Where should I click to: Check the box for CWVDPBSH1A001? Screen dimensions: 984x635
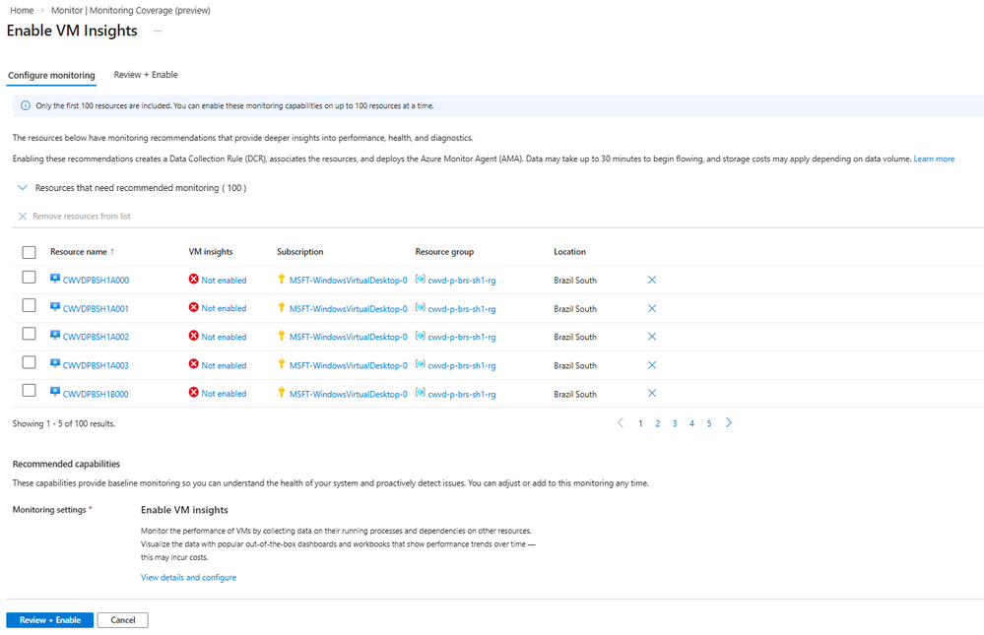click(29, 305)
